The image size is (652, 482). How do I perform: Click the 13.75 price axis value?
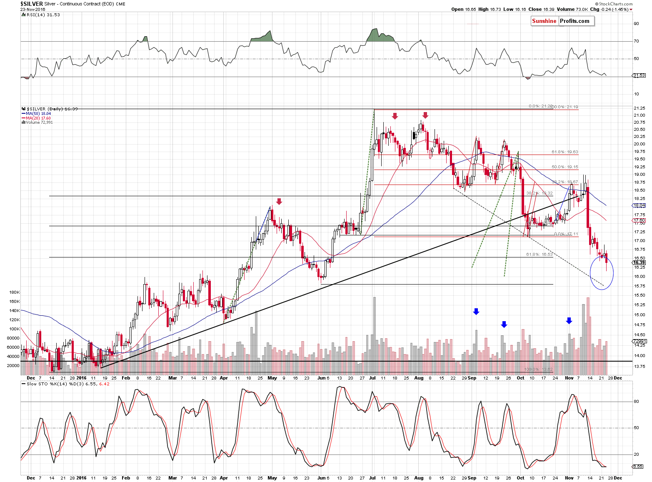(640, 367)
